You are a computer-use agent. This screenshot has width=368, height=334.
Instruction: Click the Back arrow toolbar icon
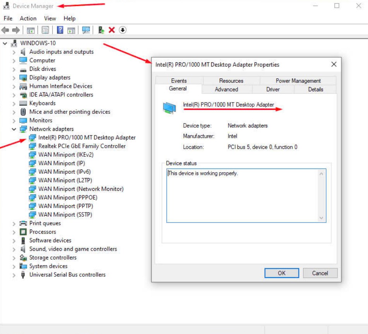pyautogui.click(x=5, y=30)
